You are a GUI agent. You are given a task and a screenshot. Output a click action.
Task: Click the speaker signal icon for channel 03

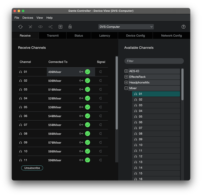click(x=100, y=90)
